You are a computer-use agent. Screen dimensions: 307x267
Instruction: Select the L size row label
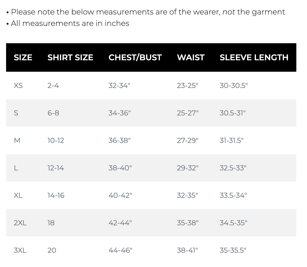16,168
